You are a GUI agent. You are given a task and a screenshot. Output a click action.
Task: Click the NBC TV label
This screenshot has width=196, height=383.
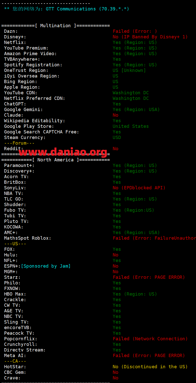pyautogui.click(x=14, y=316)
